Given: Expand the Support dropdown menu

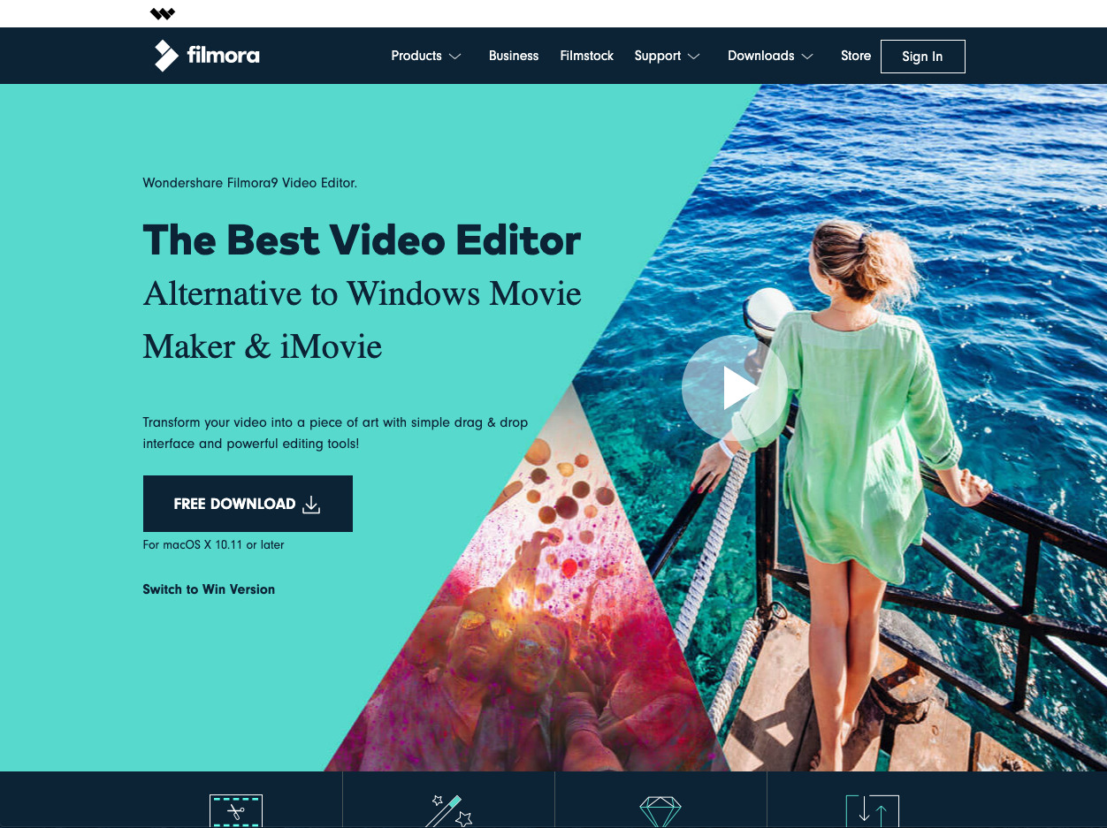Looking at the screenshot, I should [667, 56].
